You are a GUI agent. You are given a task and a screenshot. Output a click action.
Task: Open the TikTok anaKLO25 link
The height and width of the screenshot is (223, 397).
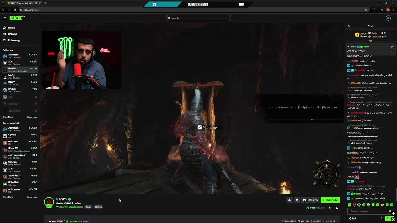click(x=328, y=221)
